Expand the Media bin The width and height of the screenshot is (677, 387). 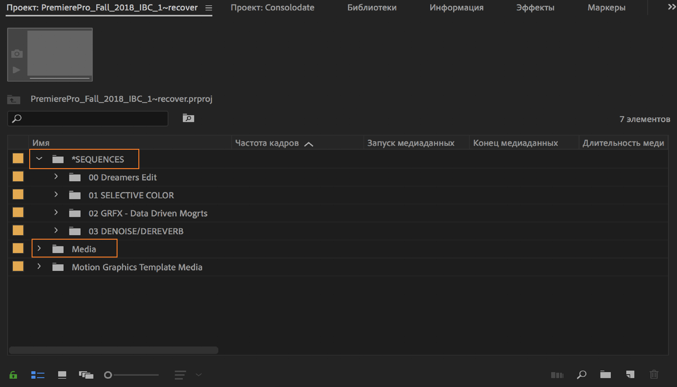(x=39, y=249)
